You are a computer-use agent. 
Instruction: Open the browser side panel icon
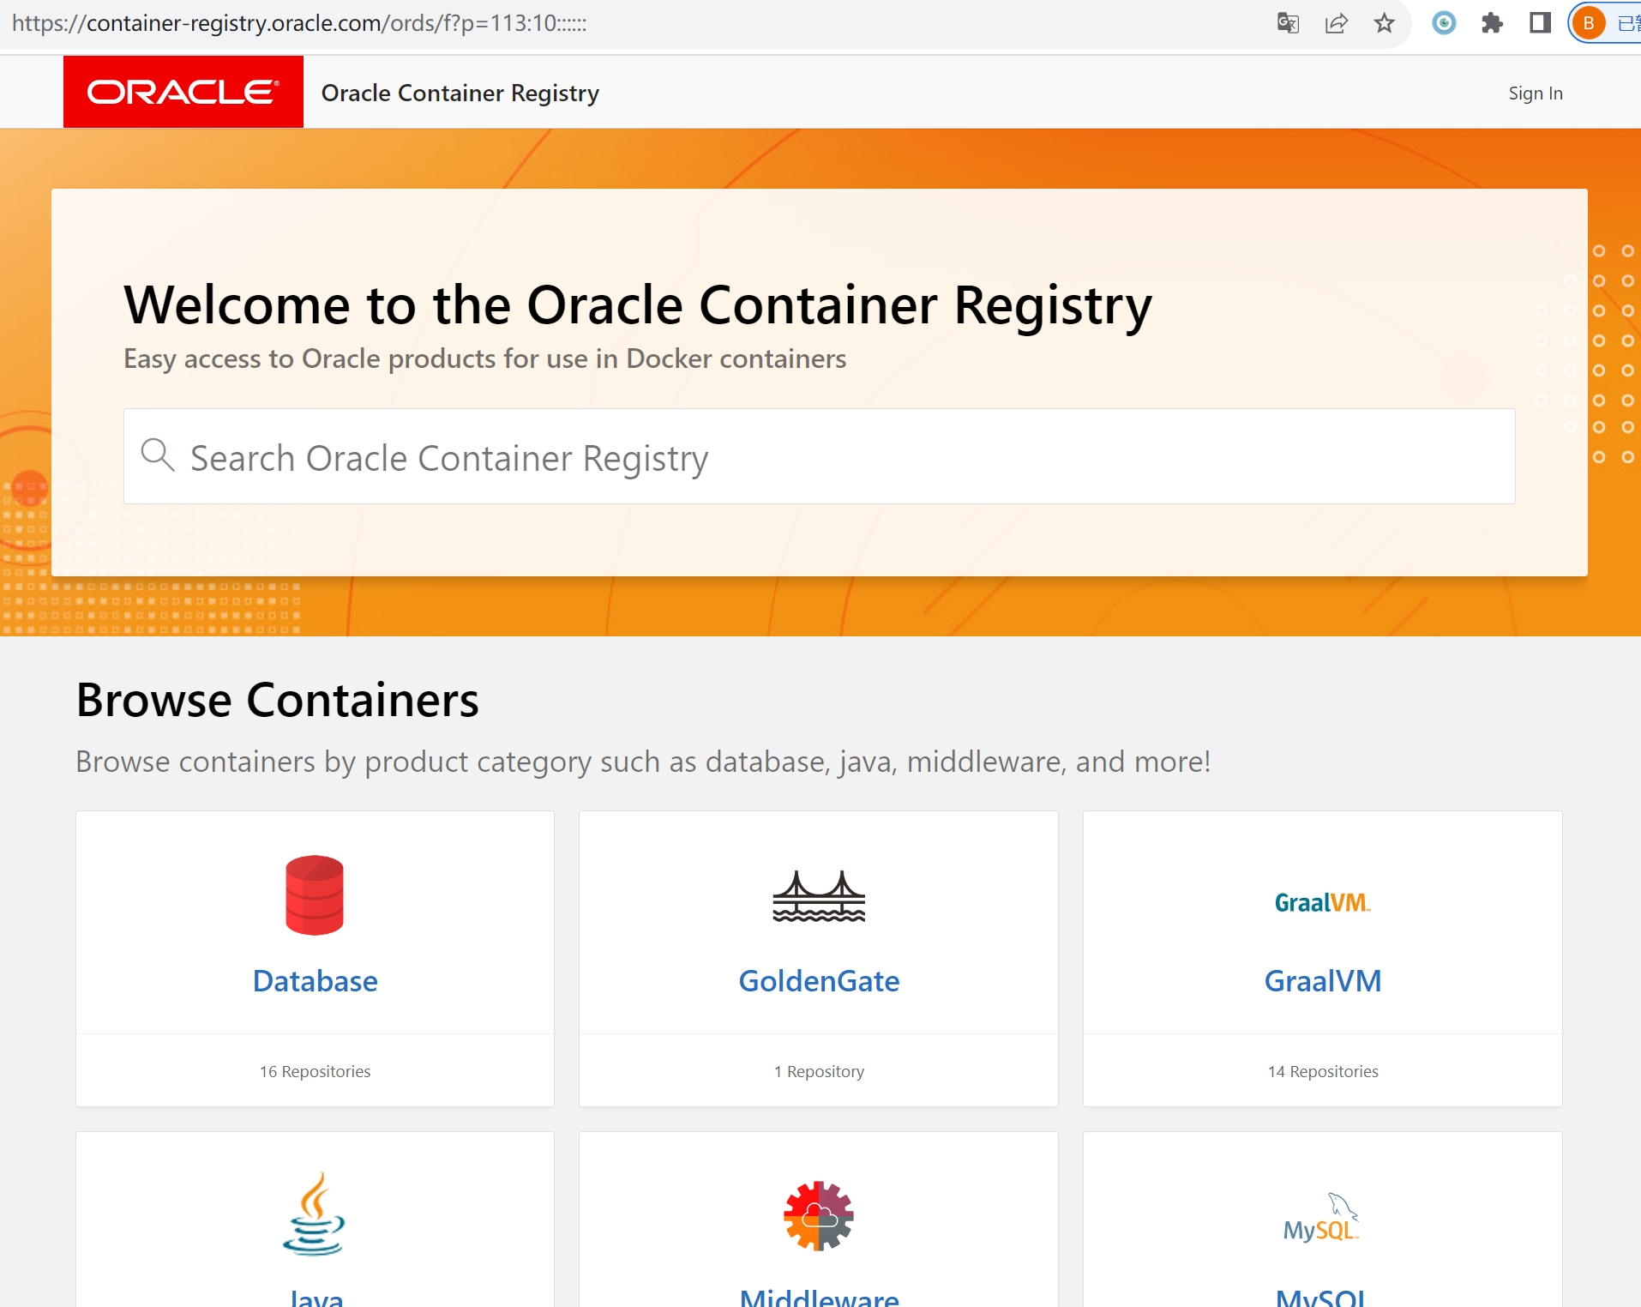click(x=1541, y=23)
